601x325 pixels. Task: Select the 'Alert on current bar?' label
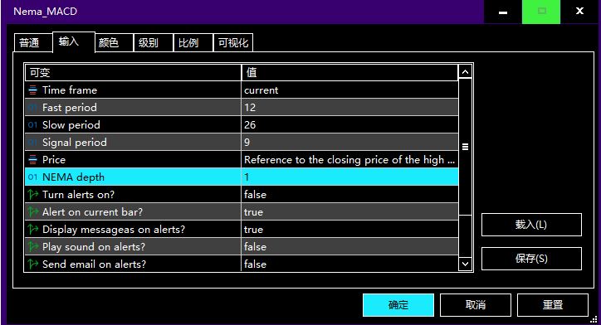[x=92, y=211]
